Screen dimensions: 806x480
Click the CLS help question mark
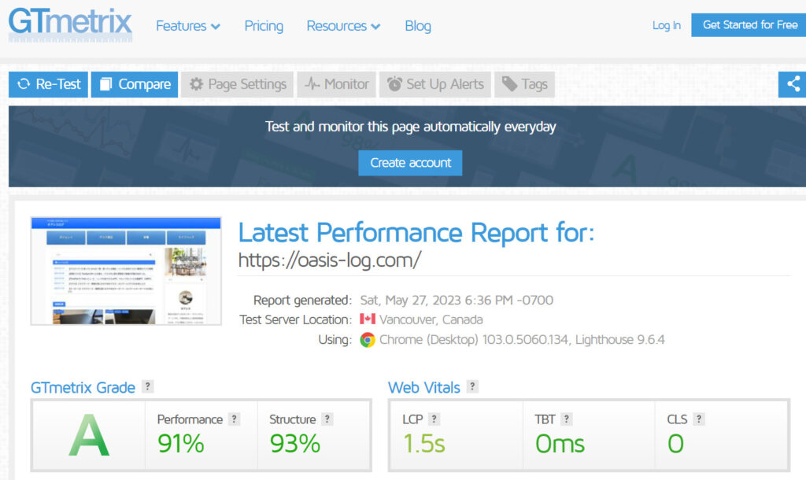point(699,419)
